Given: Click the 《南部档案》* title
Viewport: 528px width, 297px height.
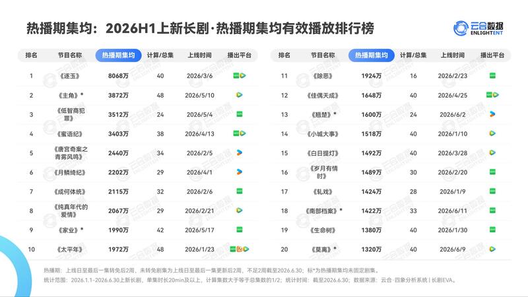Looking at the screenshot, I should 323,211.
